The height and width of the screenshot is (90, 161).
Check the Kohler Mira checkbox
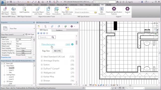click(x=42, y=76)
